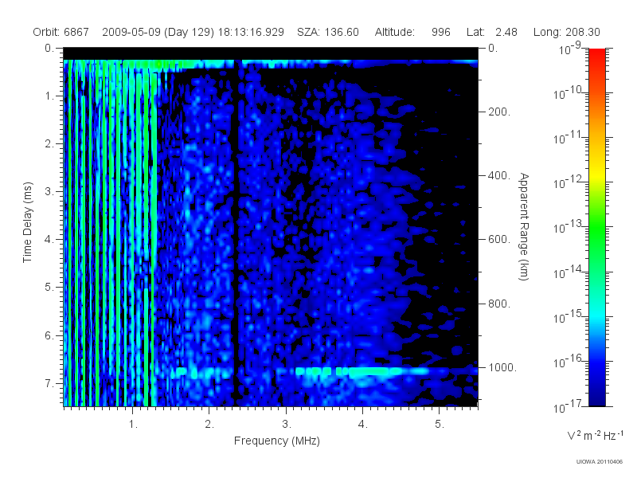637x478 pixels.
Task: Click the dark vertical gap near 2.3 MHz
Action: [x=236, y=233]
